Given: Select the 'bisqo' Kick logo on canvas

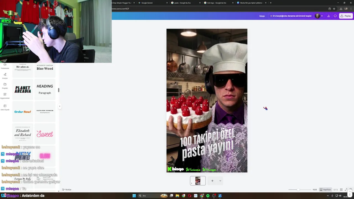Looking at the screenshot, I should (x=176, y=169).
